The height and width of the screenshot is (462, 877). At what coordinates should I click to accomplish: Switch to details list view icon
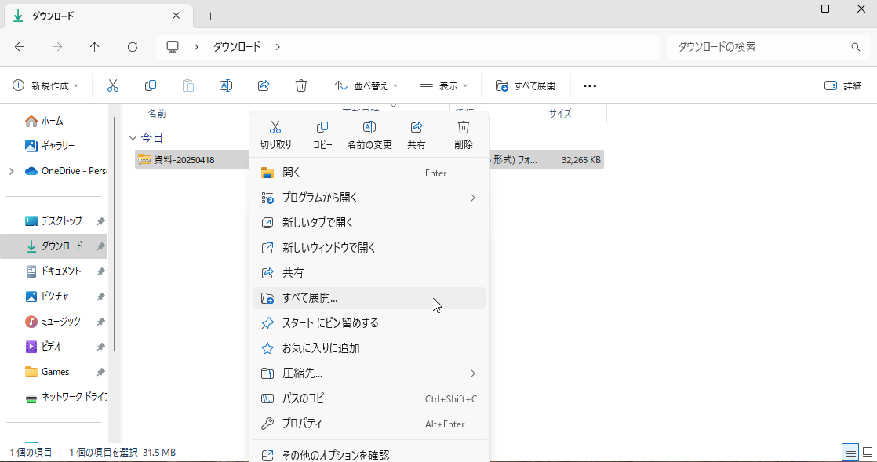coord(850,453)
